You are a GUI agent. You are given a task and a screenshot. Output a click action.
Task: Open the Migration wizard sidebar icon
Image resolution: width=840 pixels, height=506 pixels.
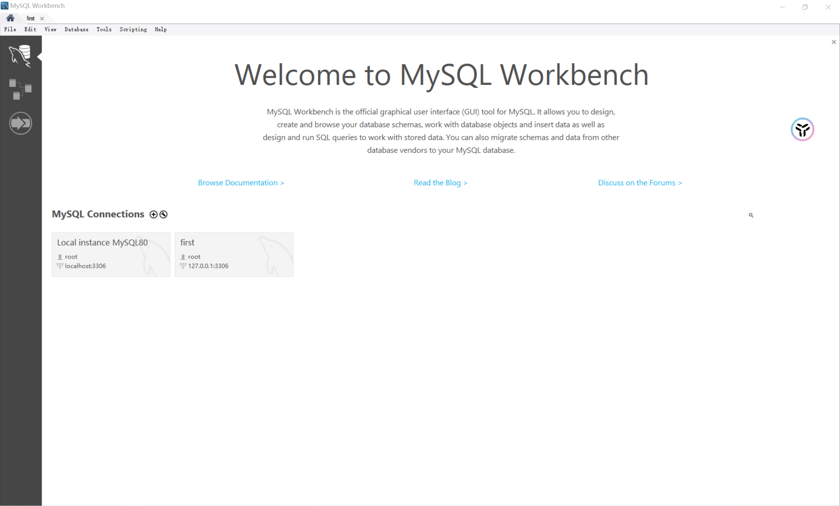[20, 123]
